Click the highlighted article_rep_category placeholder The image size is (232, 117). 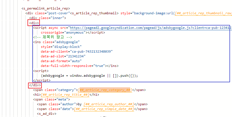[105, 90]
